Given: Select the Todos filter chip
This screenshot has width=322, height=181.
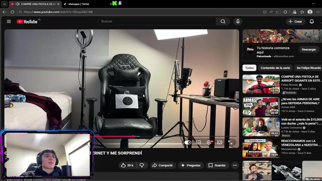Looking at the screenshot, I should (249, 68).
